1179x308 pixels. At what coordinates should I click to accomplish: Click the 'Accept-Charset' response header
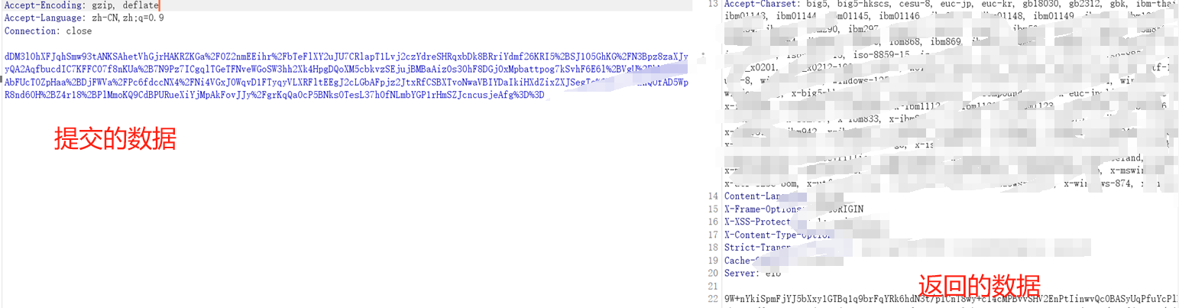click(760, 5)
